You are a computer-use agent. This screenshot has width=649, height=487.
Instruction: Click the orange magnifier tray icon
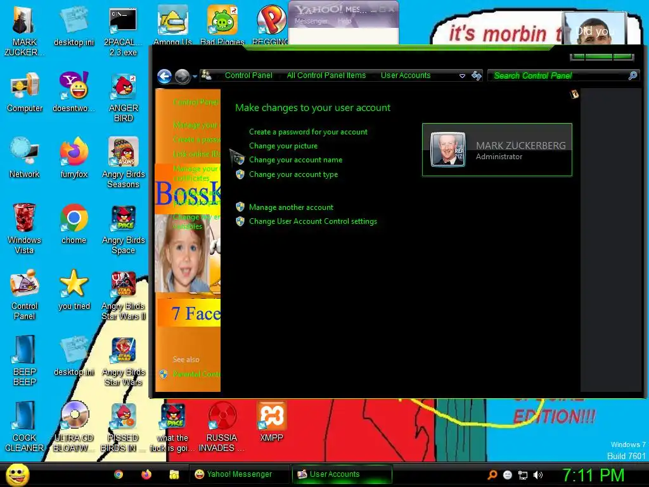tap(492, 474)
